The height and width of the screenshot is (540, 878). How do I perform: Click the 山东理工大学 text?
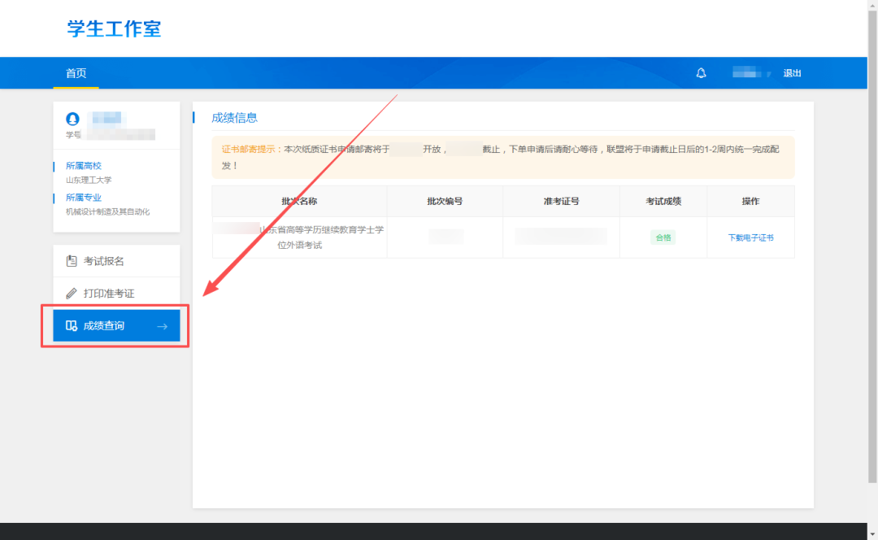(89, 180)
